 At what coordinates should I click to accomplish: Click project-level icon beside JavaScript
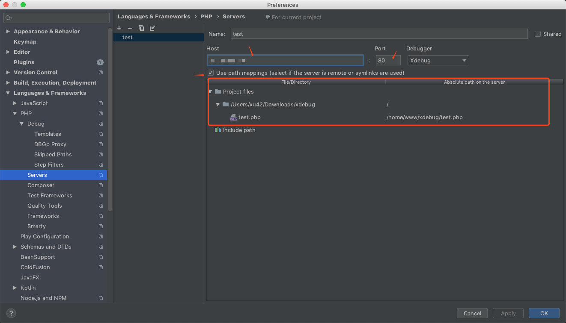pyautogui.click(x=101, y=103)
